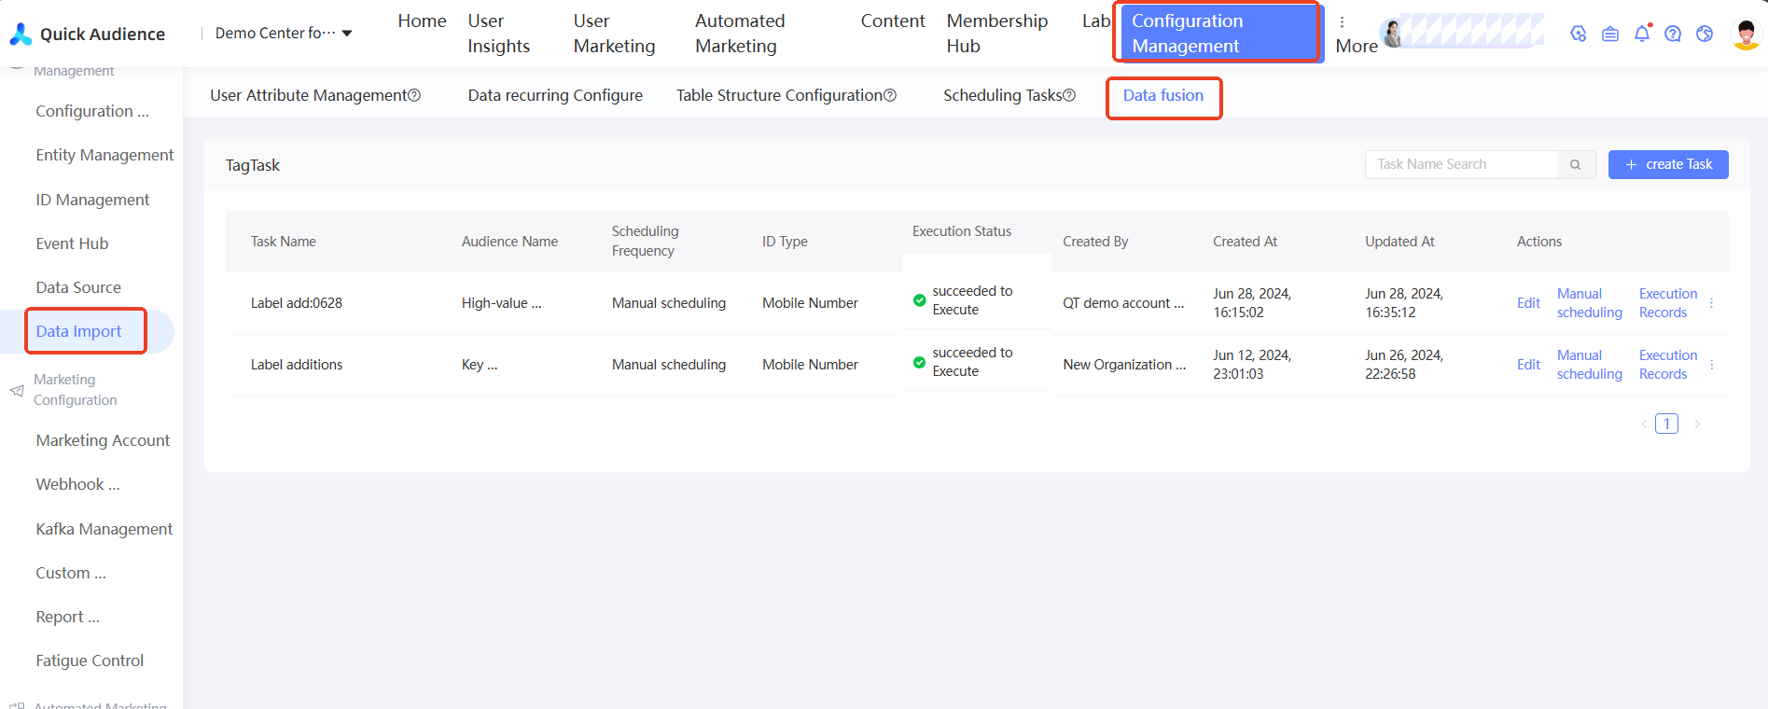This screenshot has width=1768, height=709.
Task: Click the QT demo account creator cell
Action: pos(1123,303)
